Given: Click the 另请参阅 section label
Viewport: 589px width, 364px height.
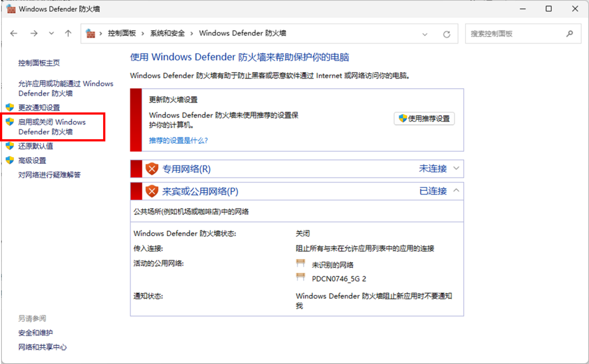Looking at the screenshot, I should coord(32,319).
